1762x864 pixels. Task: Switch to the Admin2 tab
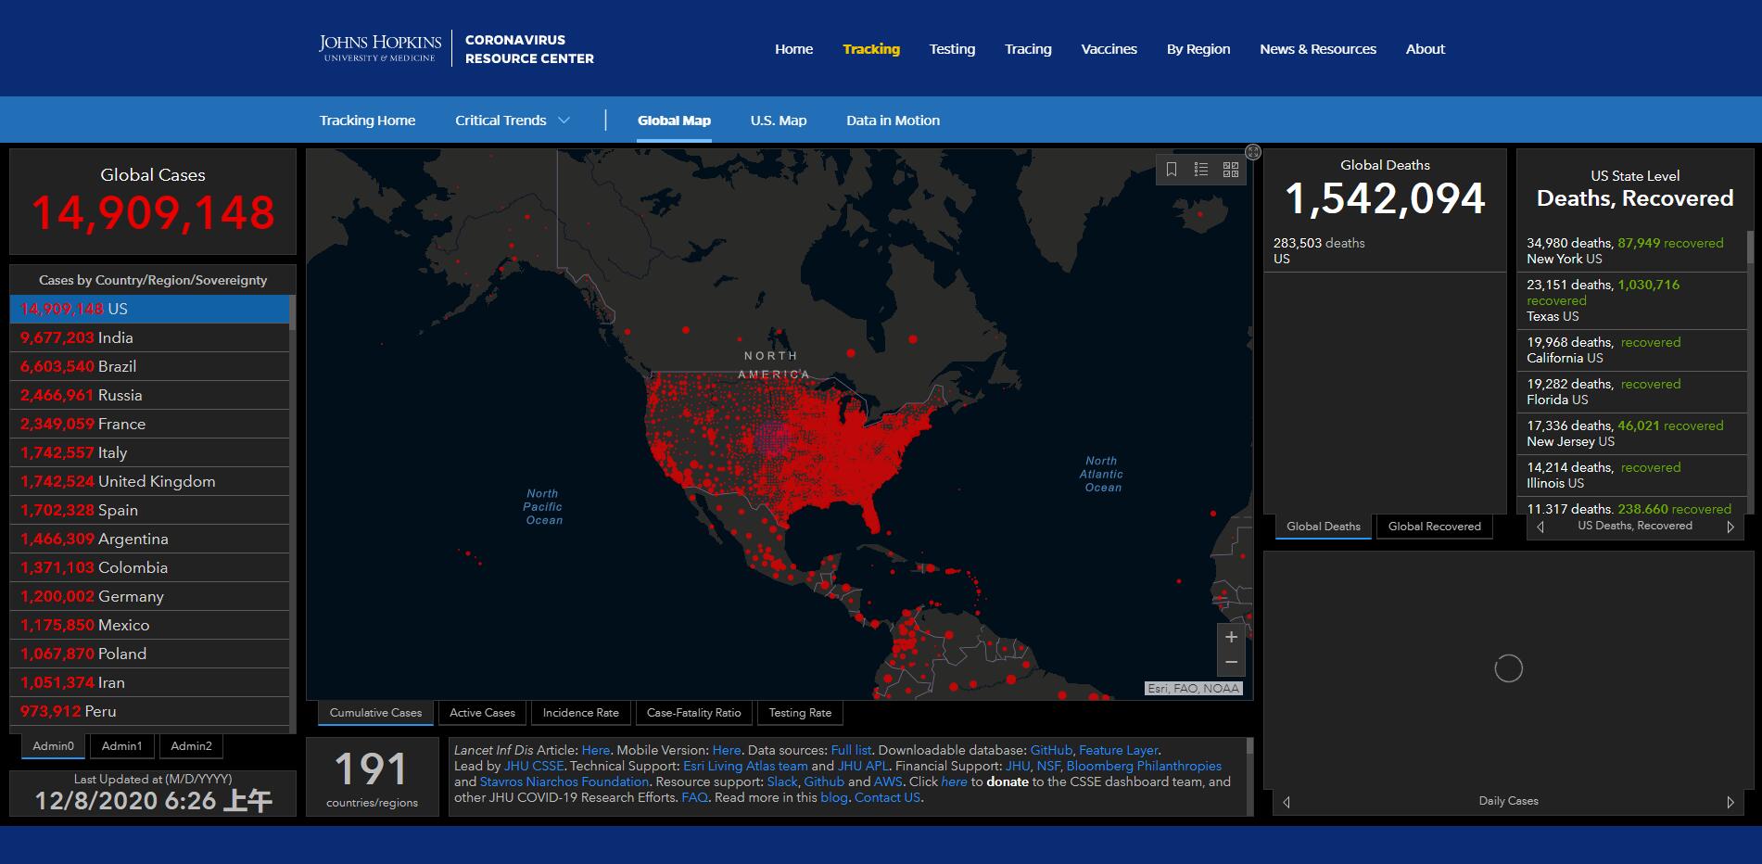191,746
